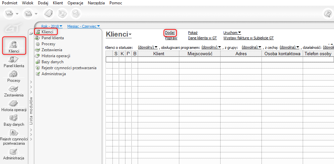Click the K column header
The image size is (334, 164).
pos(122,54)
